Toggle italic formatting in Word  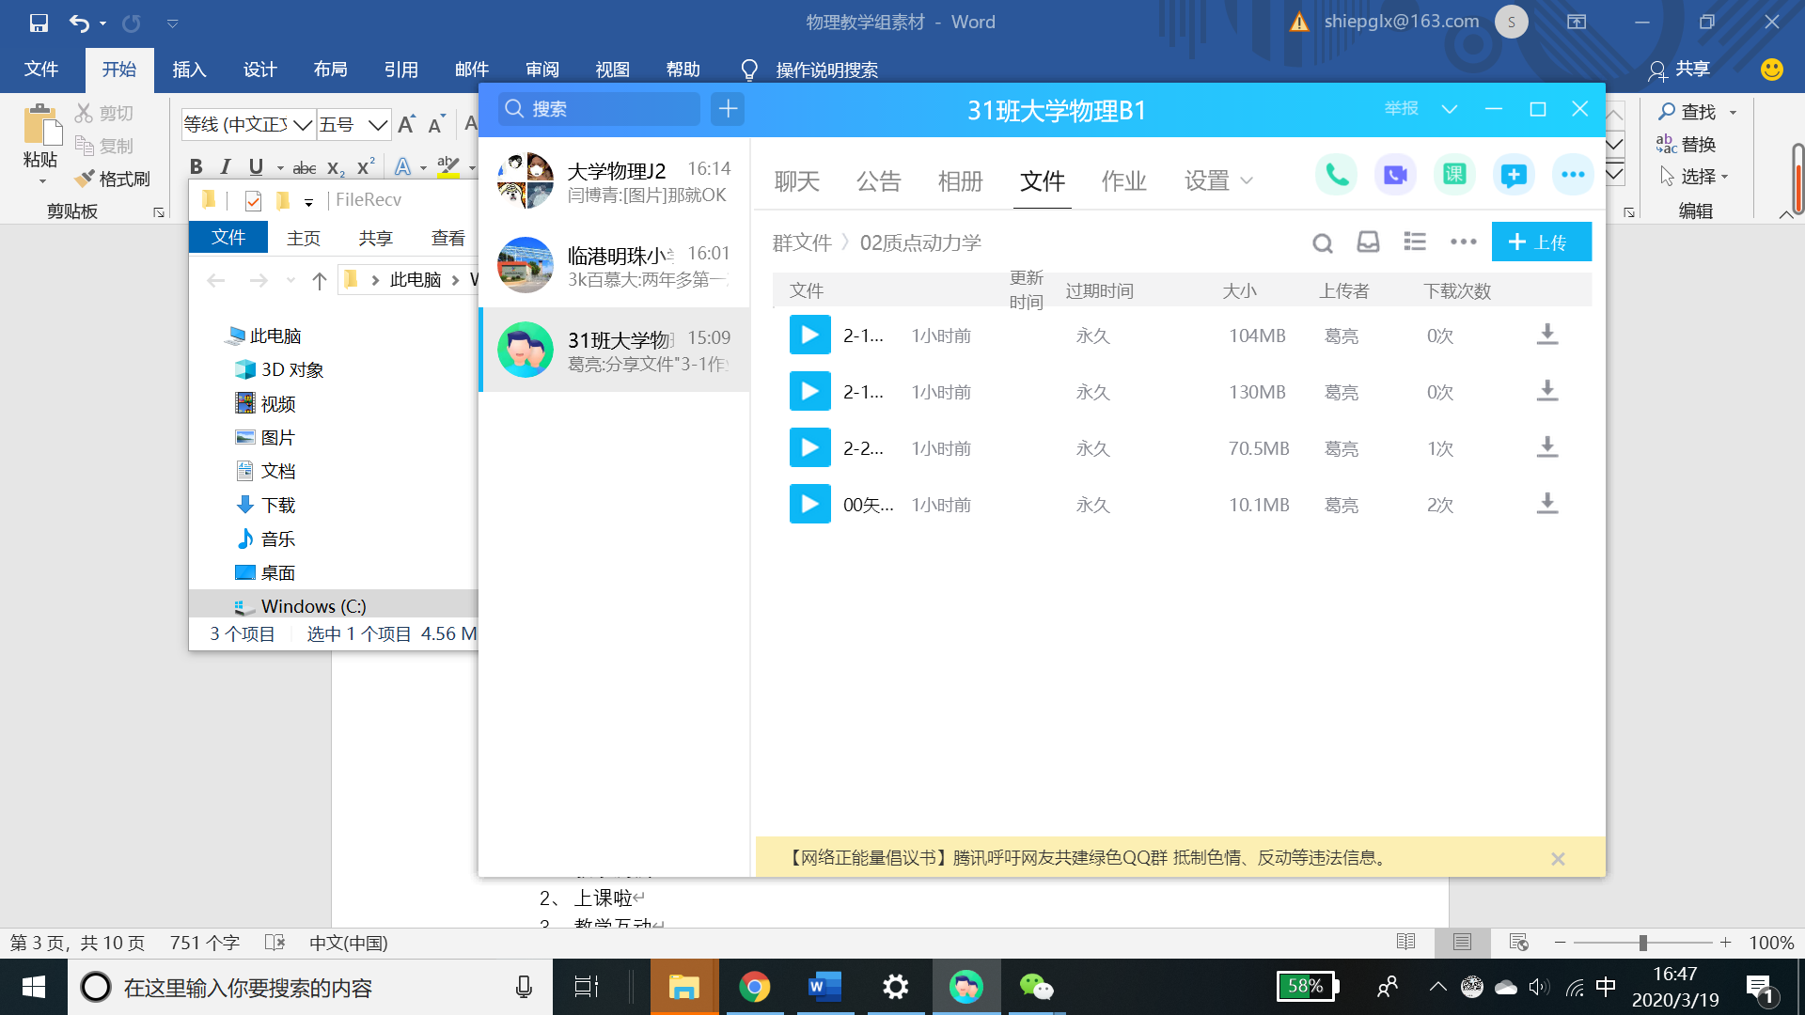(225, 166)
